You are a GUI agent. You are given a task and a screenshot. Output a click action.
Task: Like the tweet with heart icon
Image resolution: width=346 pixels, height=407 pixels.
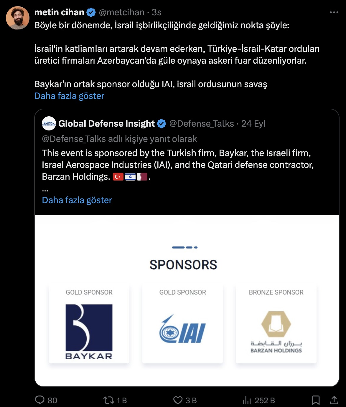(178, 400)
